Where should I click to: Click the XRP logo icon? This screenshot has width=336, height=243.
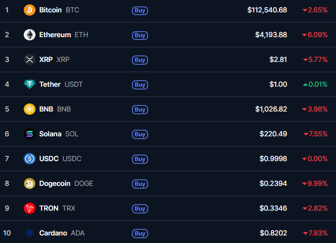coord(30,60)
